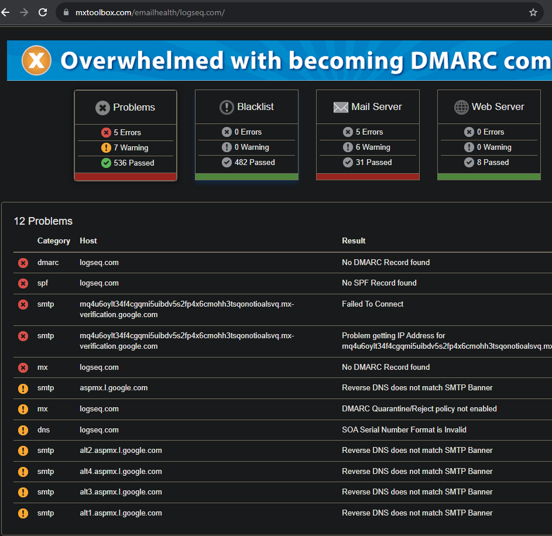Viewport: 552px width, 536px height.
Task: Click the green status bar under the Web Server card
Action: click(x=489, y=176)
